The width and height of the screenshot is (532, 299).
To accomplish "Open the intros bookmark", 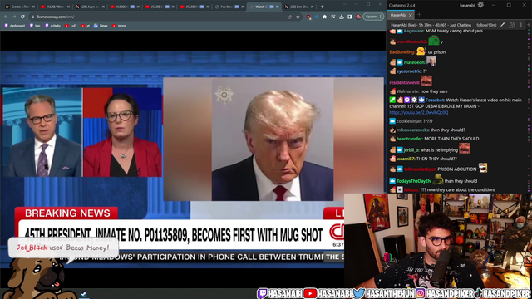I will point(119,26).
